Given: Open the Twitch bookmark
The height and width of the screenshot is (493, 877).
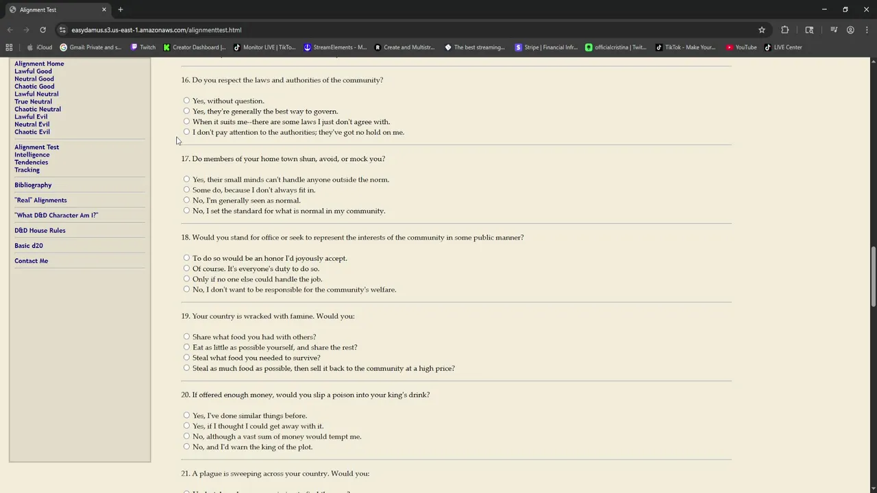Looking at the screenshot, I should coord(143,47).
